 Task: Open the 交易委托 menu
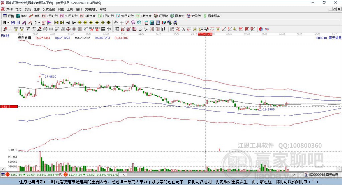pyautogui.click(x=91, y=9)
